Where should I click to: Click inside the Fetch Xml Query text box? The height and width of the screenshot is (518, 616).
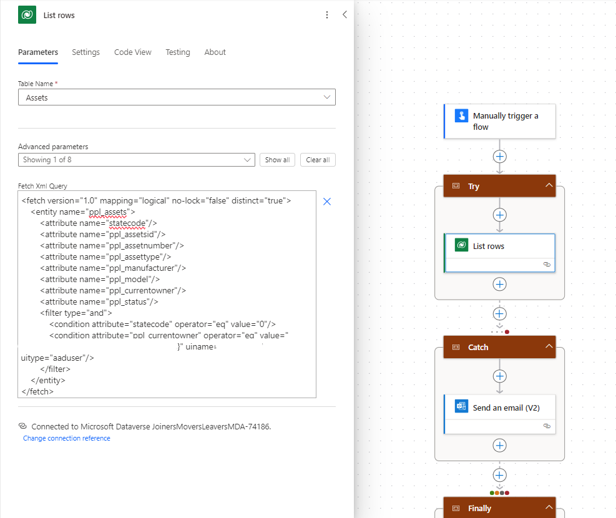[x=167, y=294]
